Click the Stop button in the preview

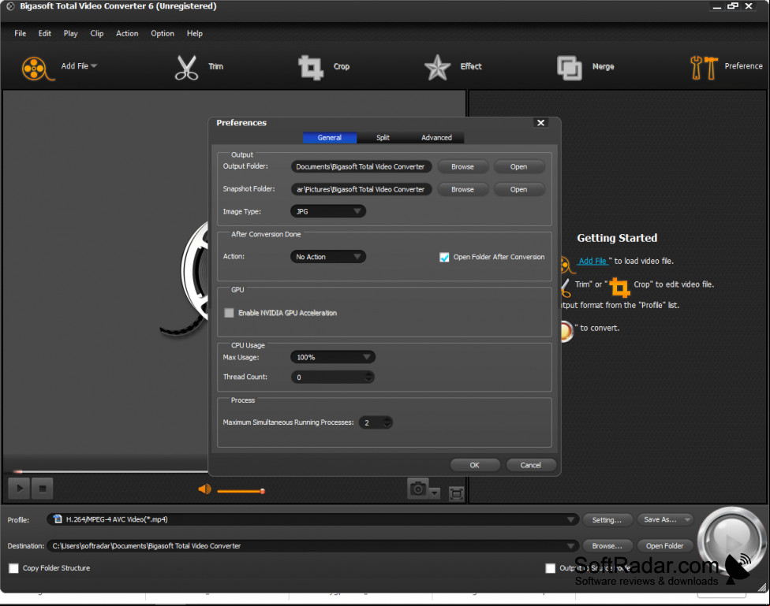click(x=43, y=489)
